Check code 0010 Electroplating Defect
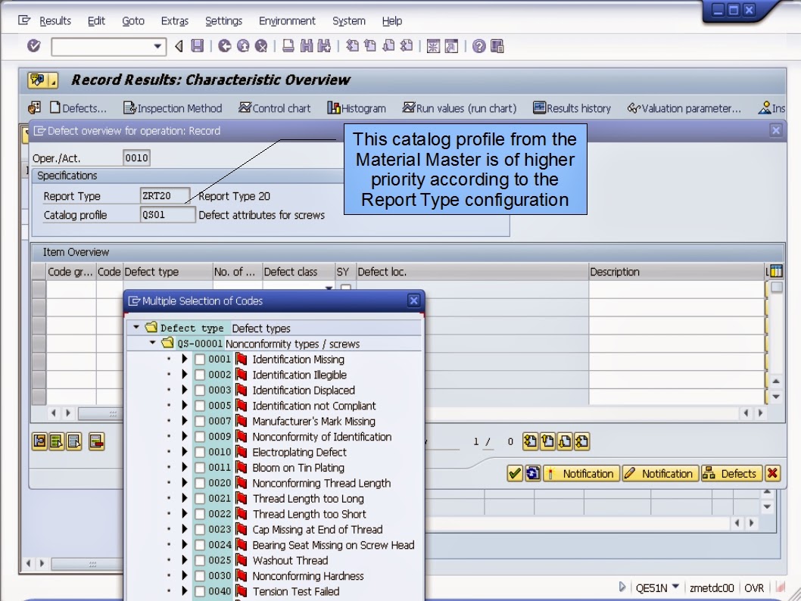This screenshot has height=601, width=801. tap(201, 452)
